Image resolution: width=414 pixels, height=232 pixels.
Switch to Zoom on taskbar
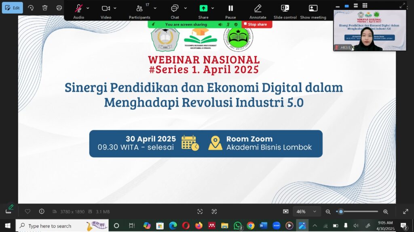(277, 226)
